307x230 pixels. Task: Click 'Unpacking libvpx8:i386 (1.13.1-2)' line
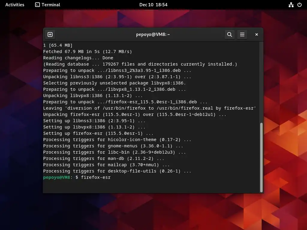(x=93, y=96)
